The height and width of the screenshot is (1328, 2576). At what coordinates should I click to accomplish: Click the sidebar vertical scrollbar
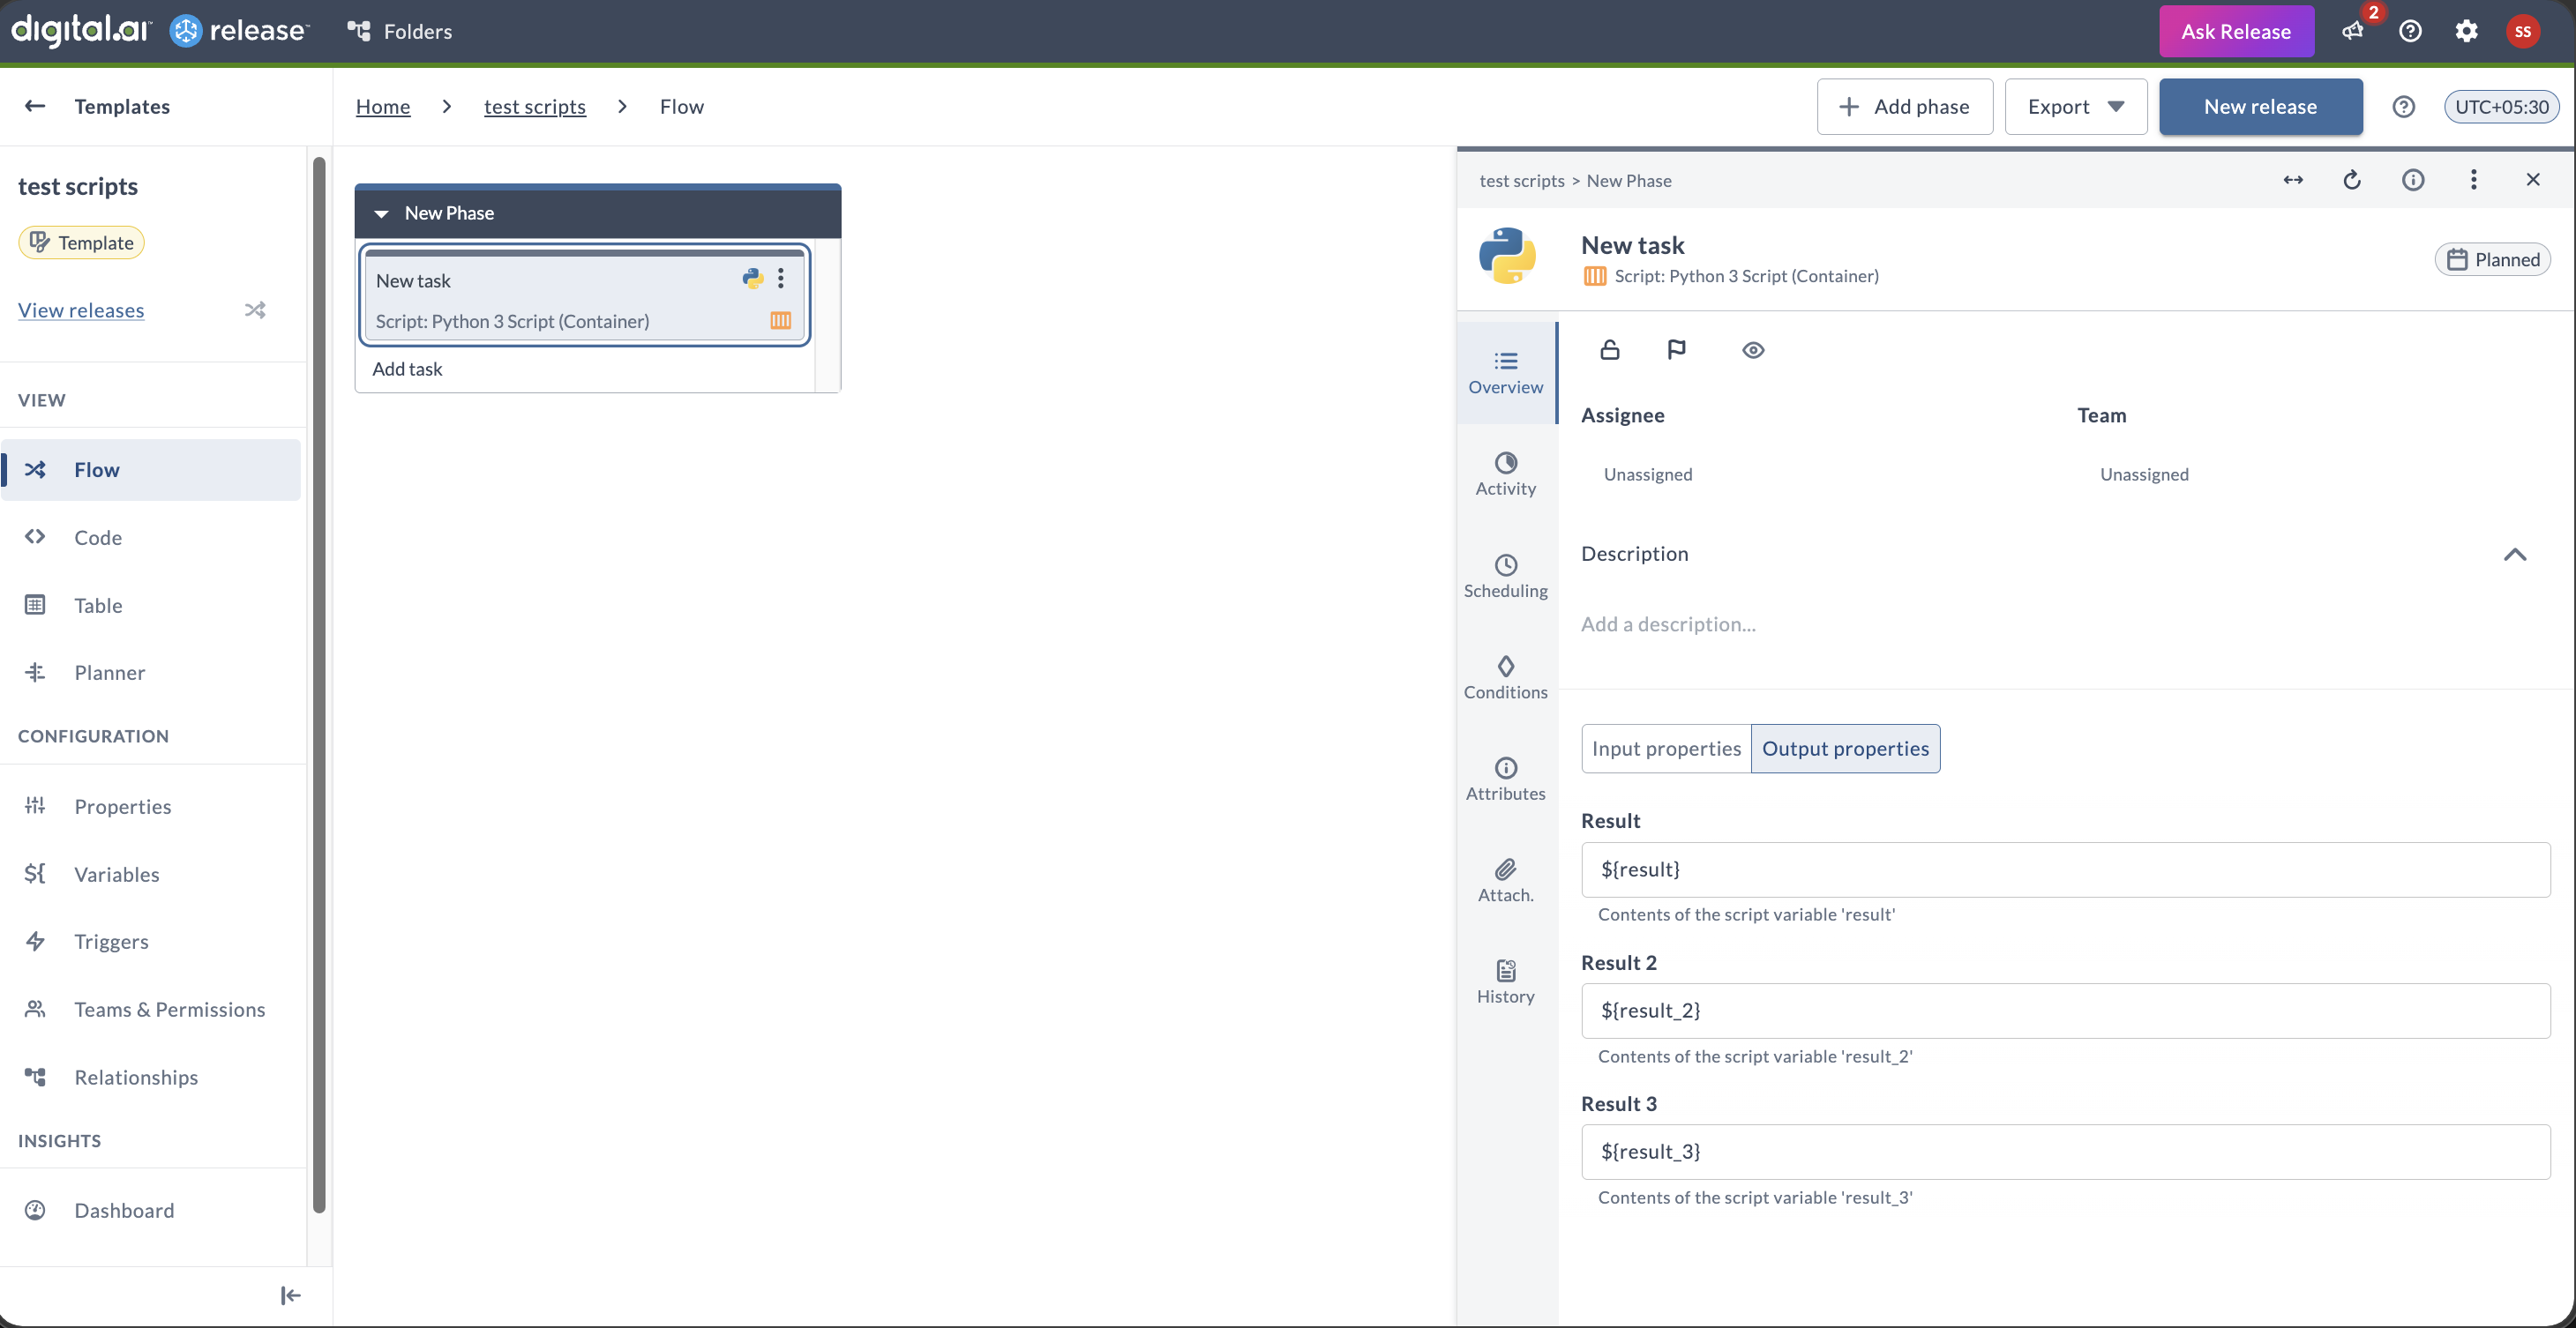(x=319, y=684)
